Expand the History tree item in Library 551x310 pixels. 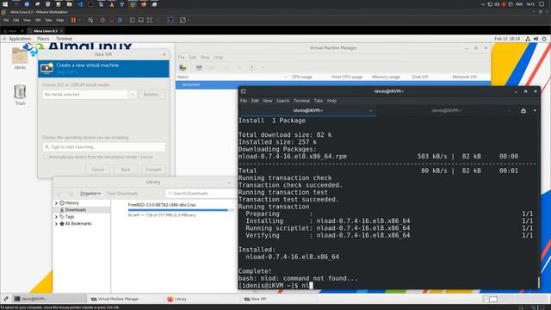point(56,203)
